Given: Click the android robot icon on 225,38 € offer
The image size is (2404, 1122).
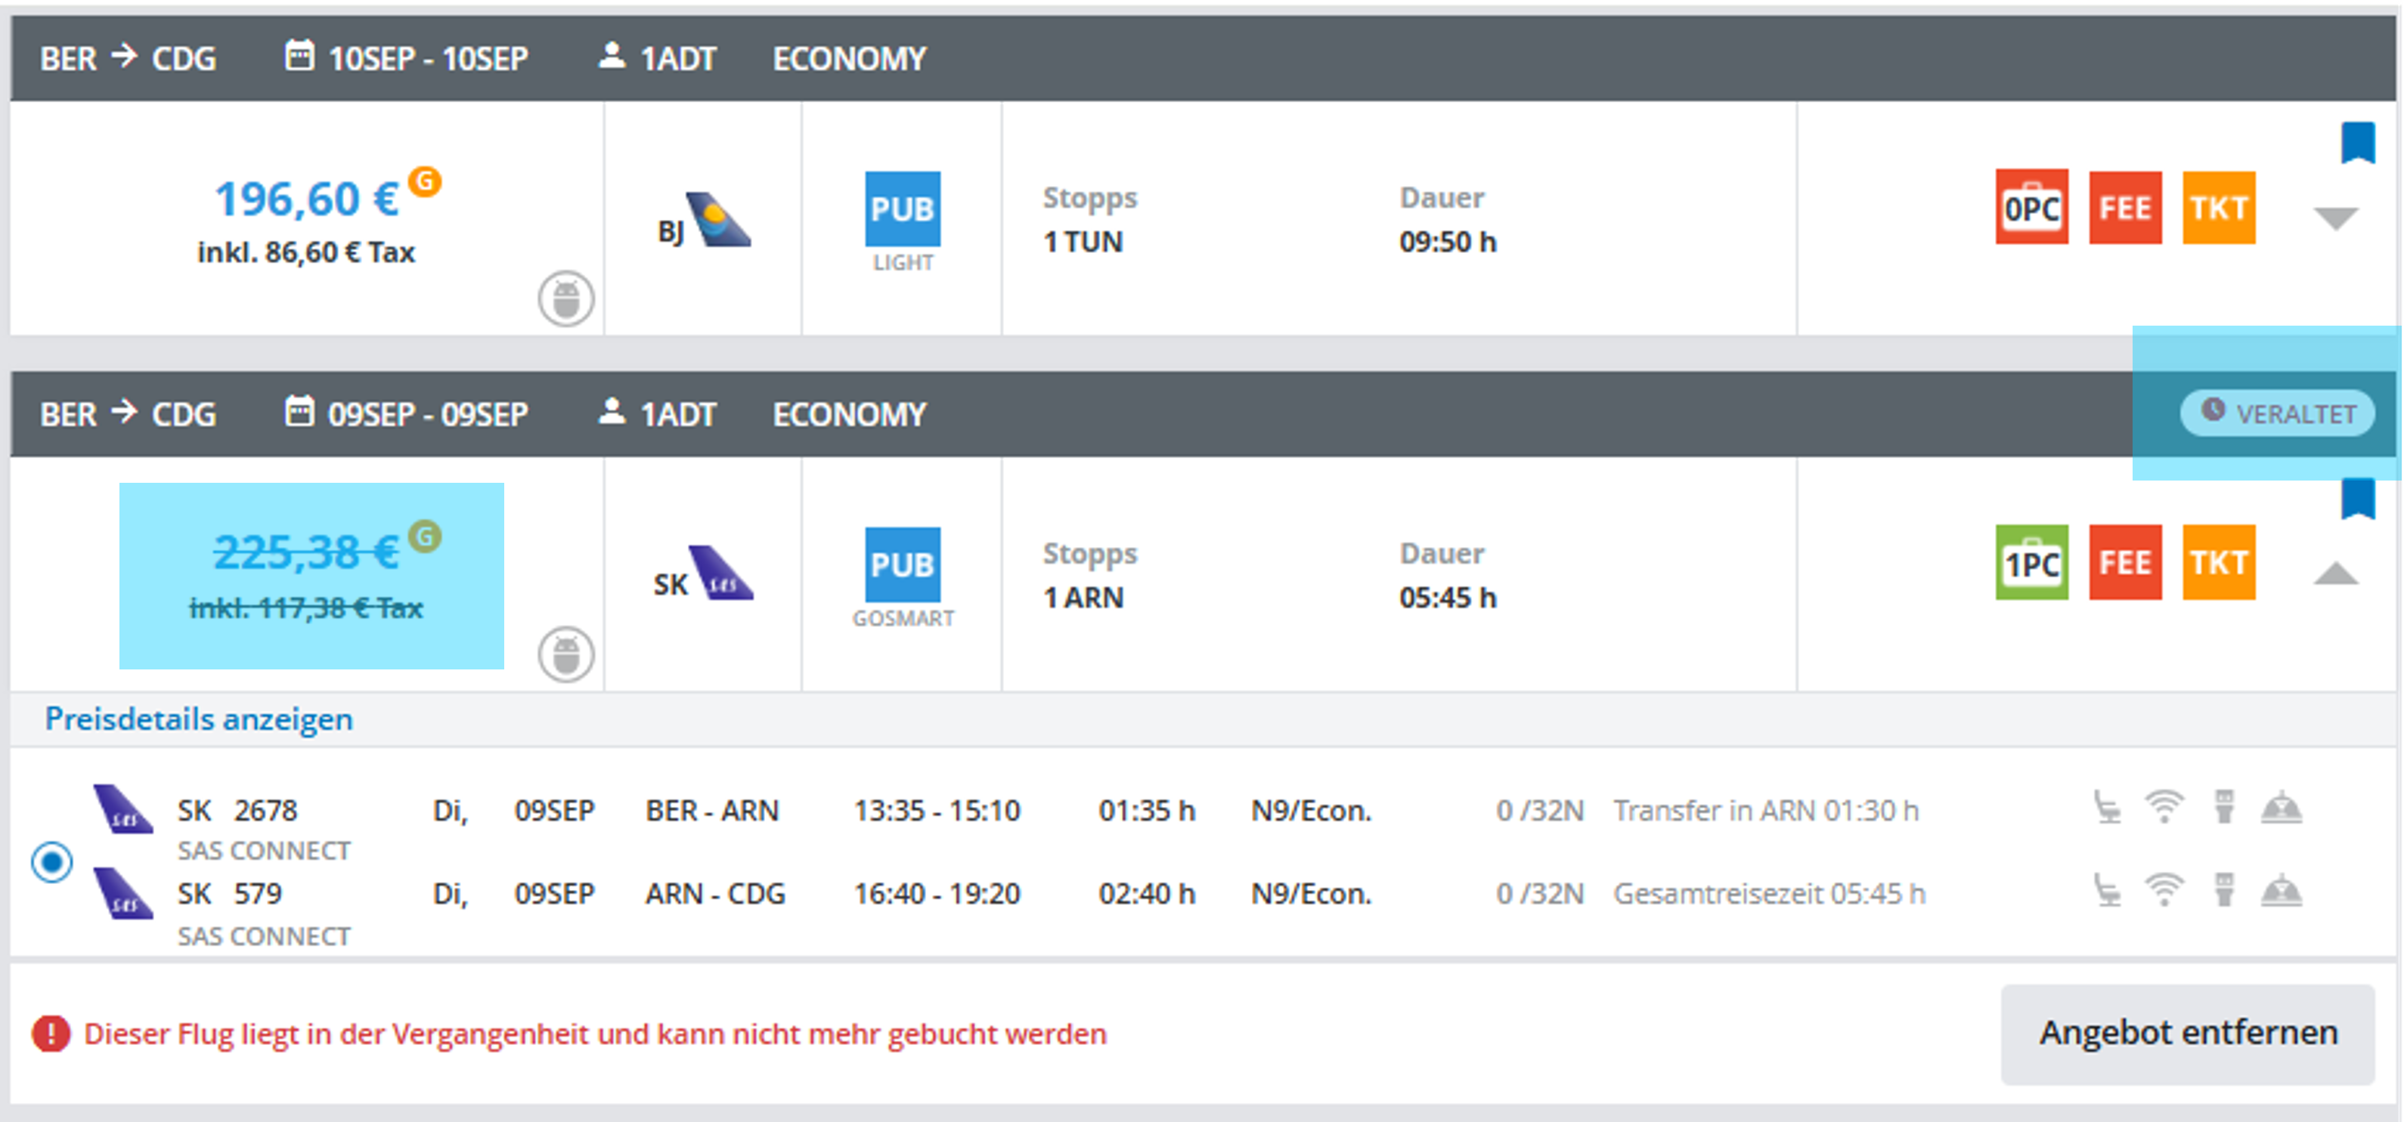Looking at the screenshot, I should (x=565, y=654).
